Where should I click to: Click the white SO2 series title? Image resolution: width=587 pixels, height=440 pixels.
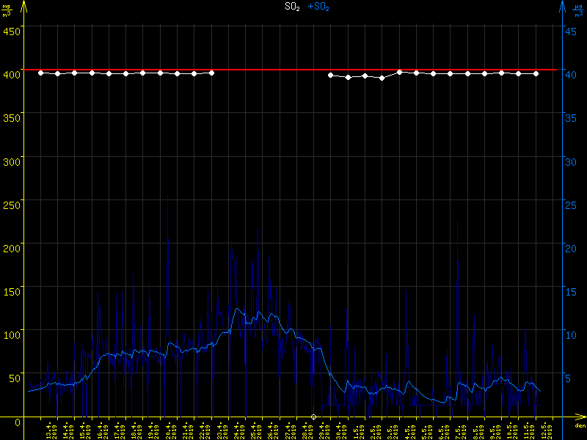(293, 7)
